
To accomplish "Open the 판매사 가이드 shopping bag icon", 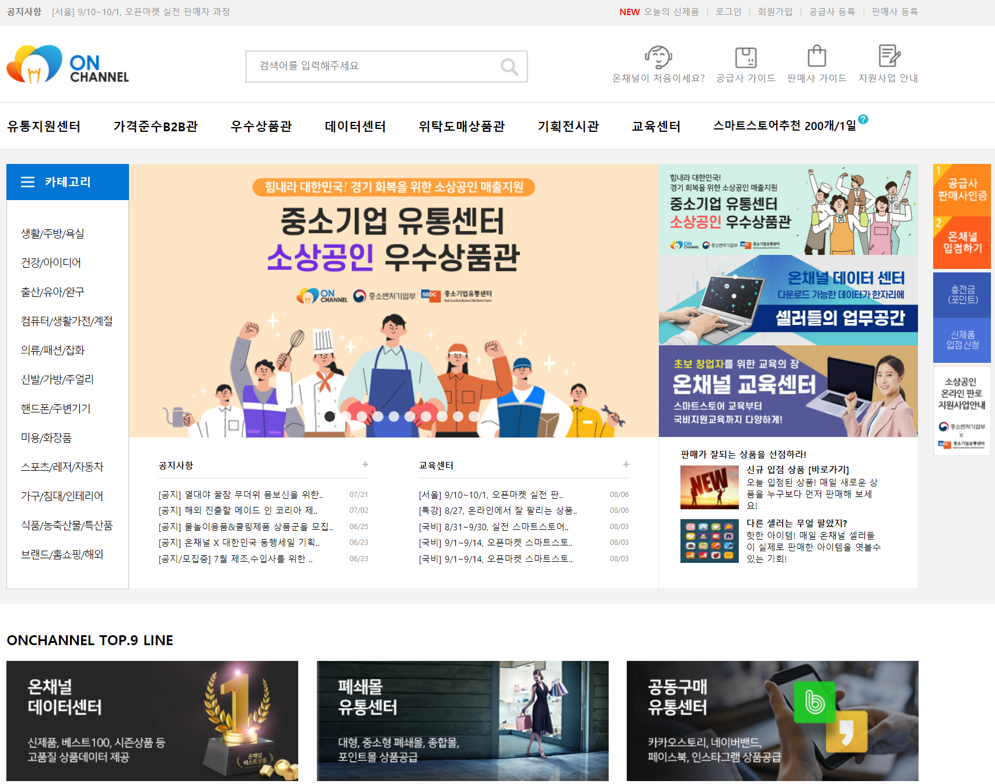I will coord(816,56).
